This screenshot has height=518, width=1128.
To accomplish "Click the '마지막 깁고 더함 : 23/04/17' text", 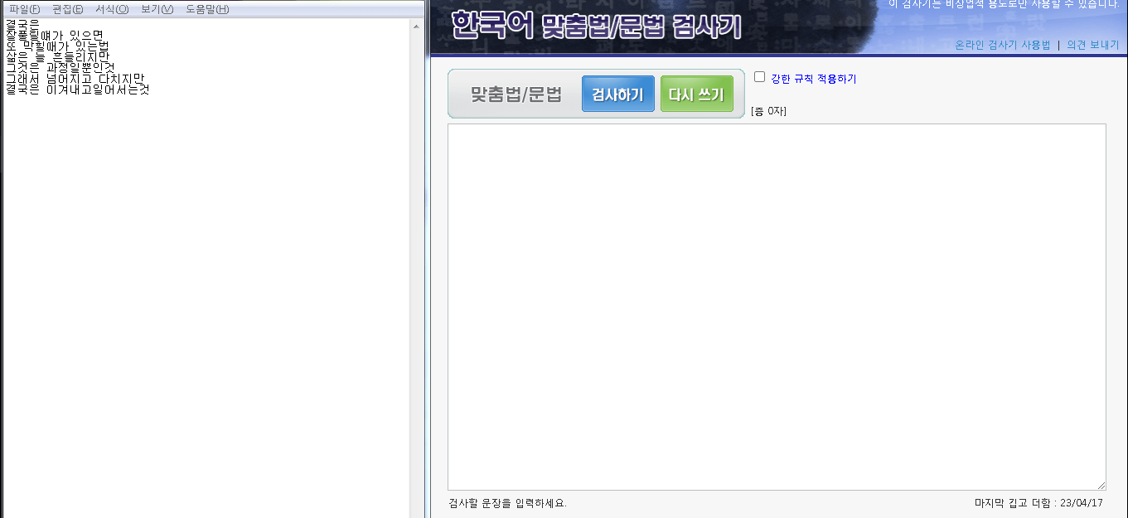I will (1038, 503).
